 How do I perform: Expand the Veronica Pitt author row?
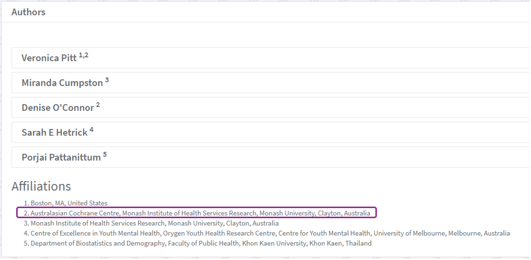coord(49,58)
